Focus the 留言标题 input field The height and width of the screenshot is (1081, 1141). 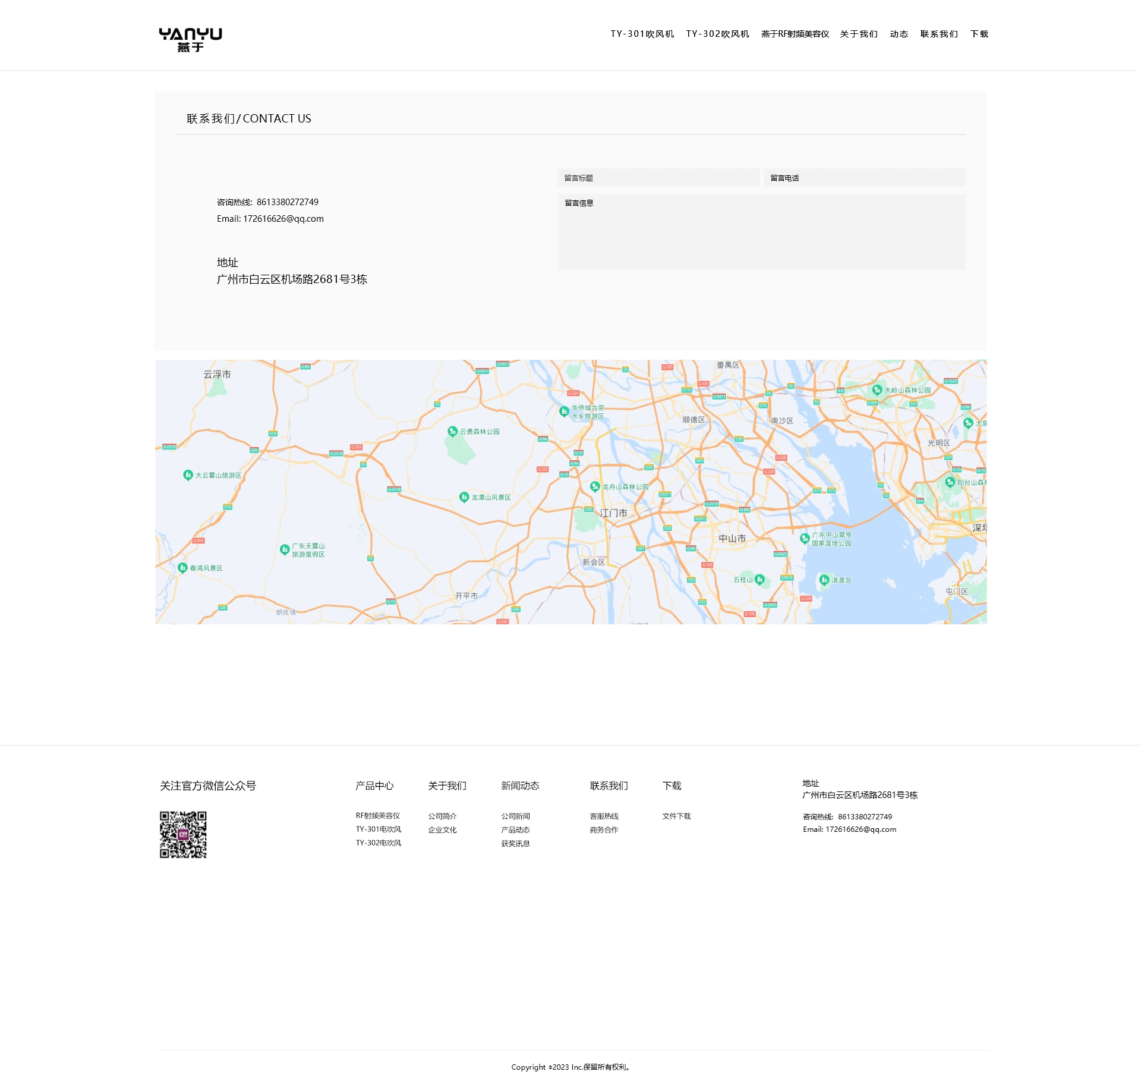click(658, 178)
